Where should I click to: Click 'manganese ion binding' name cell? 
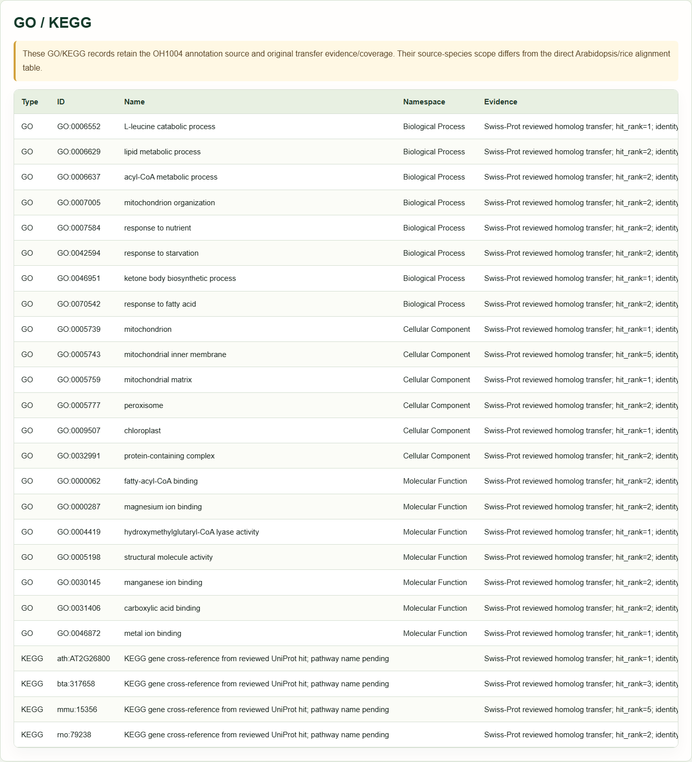pyautogui.click(x=163, y=582)
